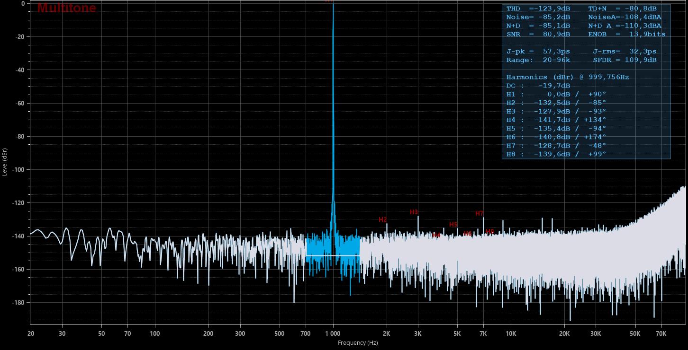Click the Range: 20-96k entry

(x=538, y=60)
